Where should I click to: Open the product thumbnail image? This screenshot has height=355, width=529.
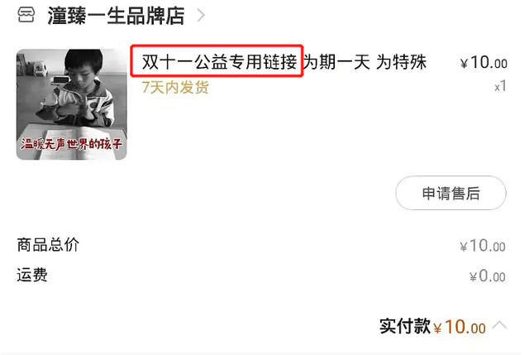coord(72,104)
